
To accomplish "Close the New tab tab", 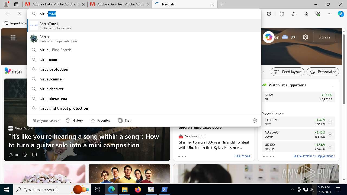I will tap(213, 4).
